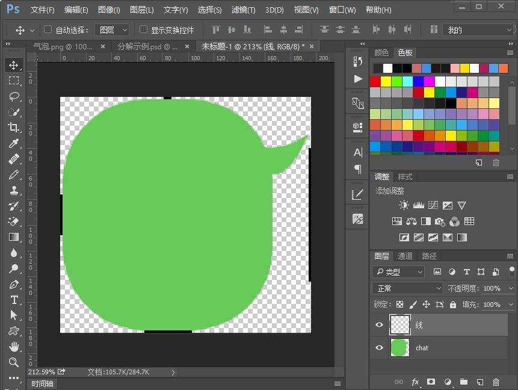The width and height of the screenshot is (518, 390).
Task: Pick the Hand tool
Action: pos(14,347)
